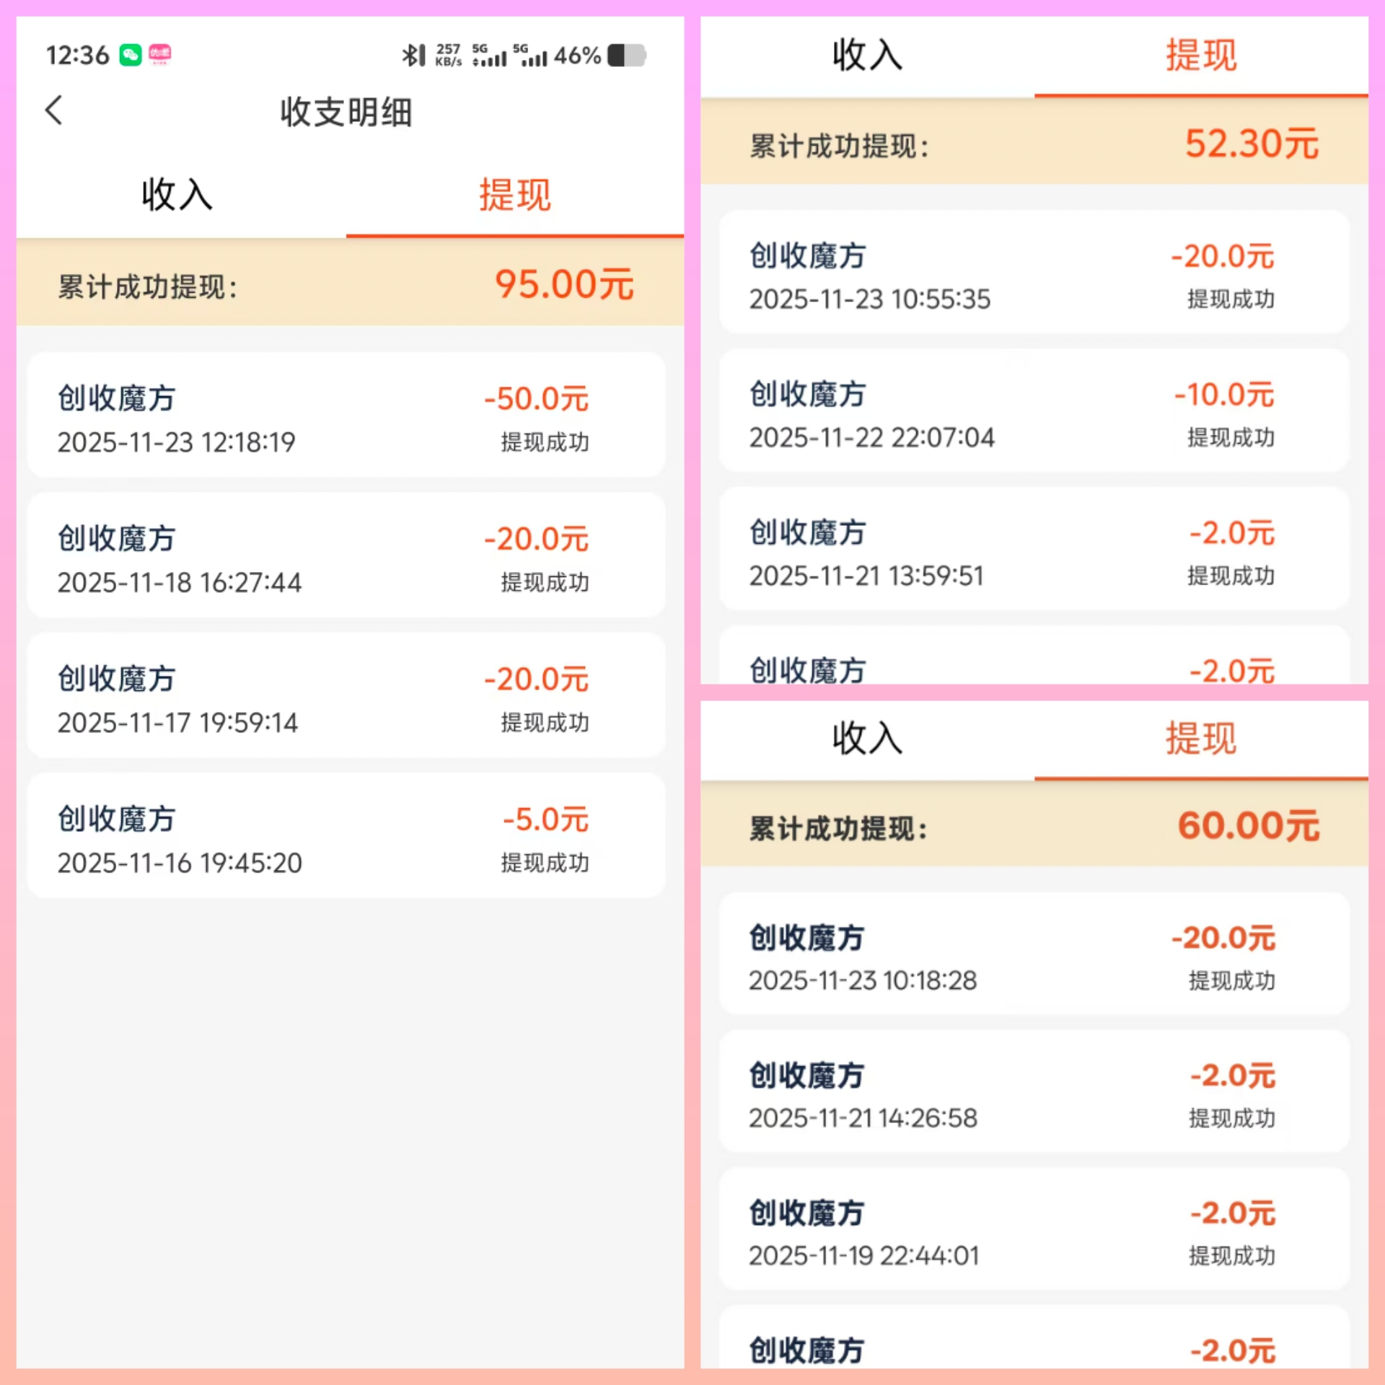Tap the pink app notification icon
Image resolution: width=1385 pixels, height=1385 pixels.
[159, 55]
